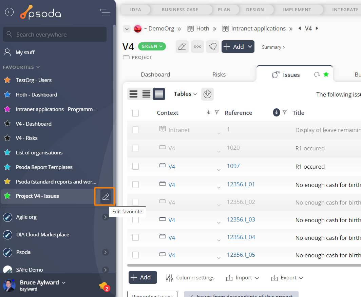This screenshot has height=297, width=361.
Task: Go to previous project arrow before V4
Action: coord(300,28)
